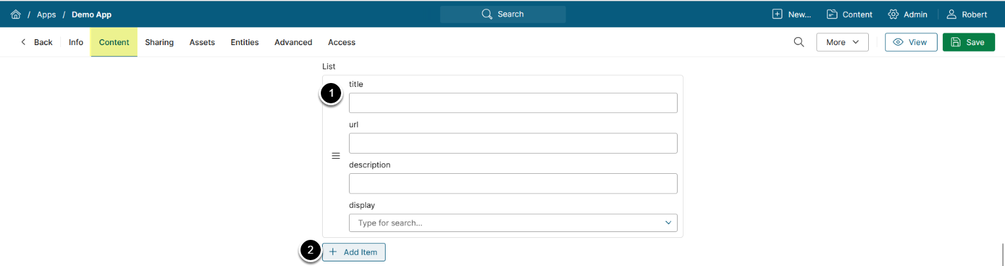This screenshot has width=1005, height=266.
Task: Go Back using the back arrow
Action: coord(36,42)
